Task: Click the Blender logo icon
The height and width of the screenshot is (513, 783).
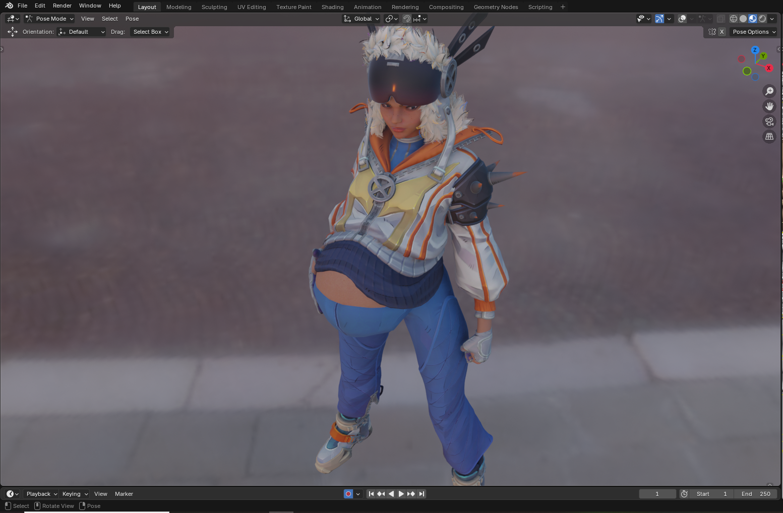Action: tap(9, 6)
